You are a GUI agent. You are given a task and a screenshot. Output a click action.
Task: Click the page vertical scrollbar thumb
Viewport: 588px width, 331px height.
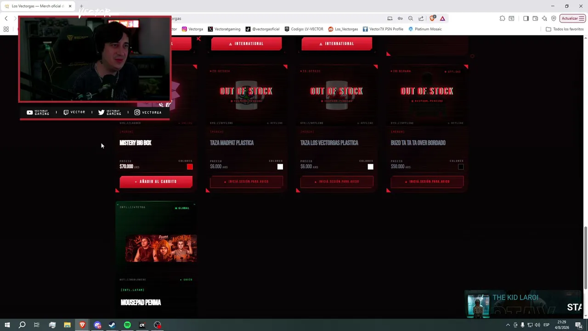(585, 258)
